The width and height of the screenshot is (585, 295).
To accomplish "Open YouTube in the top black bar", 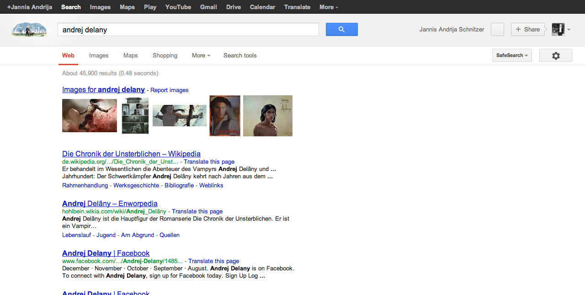I will click(x=178, y=7).
